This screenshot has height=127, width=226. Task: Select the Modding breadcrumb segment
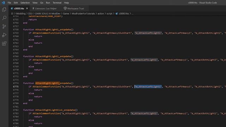21,13
